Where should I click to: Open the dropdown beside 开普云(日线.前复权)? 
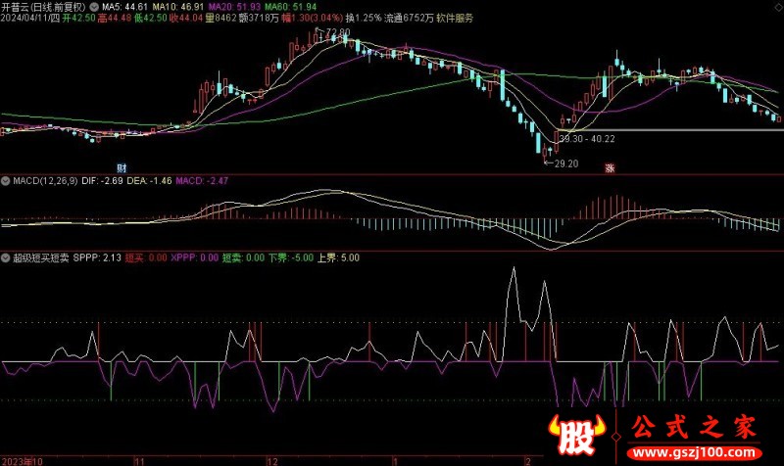coord(93,8)
